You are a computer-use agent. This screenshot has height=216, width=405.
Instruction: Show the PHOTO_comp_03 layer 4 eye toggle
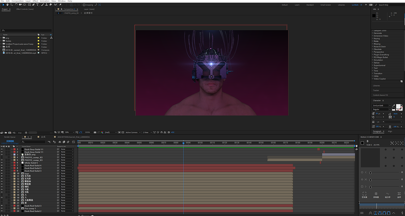click(2, 157)
